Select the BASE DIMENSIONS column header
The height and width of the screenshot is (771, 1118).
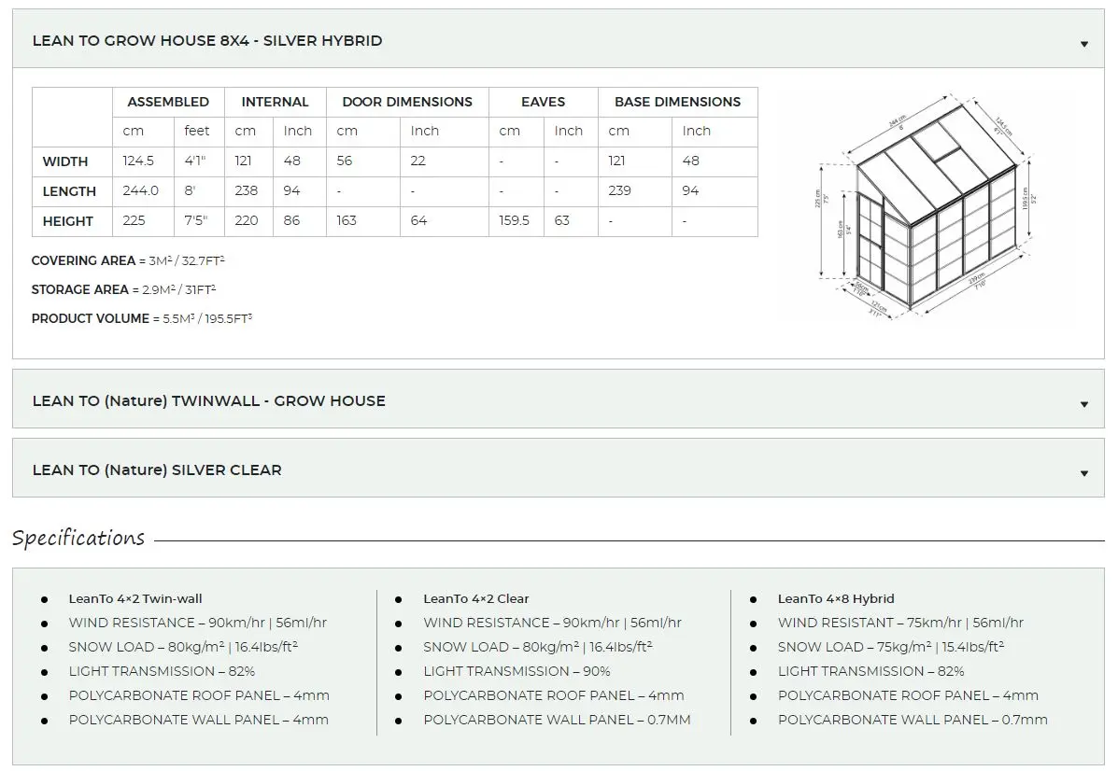(x=677, y=102)
